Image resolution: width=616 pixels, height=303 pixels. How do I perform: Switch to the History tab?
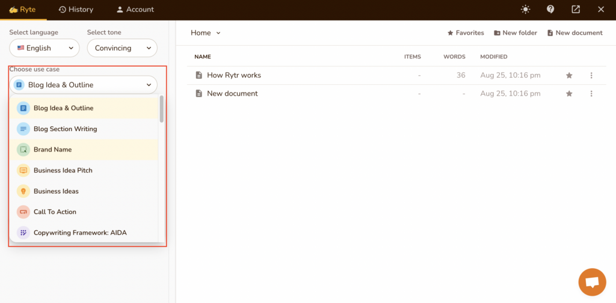click(x=76, y=10)
